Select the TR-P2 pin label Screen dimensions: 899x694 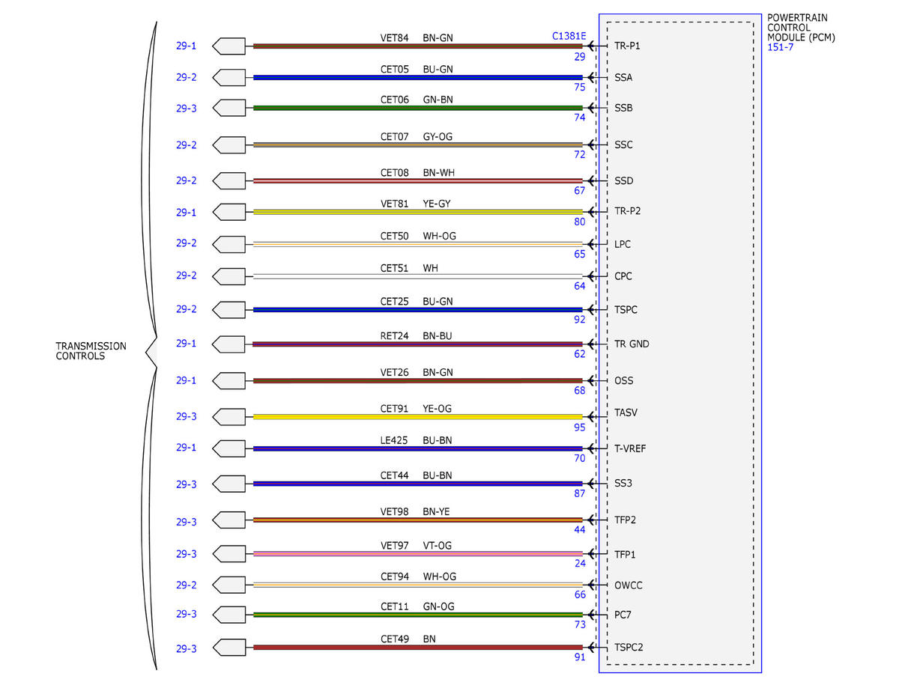[627, 211]
